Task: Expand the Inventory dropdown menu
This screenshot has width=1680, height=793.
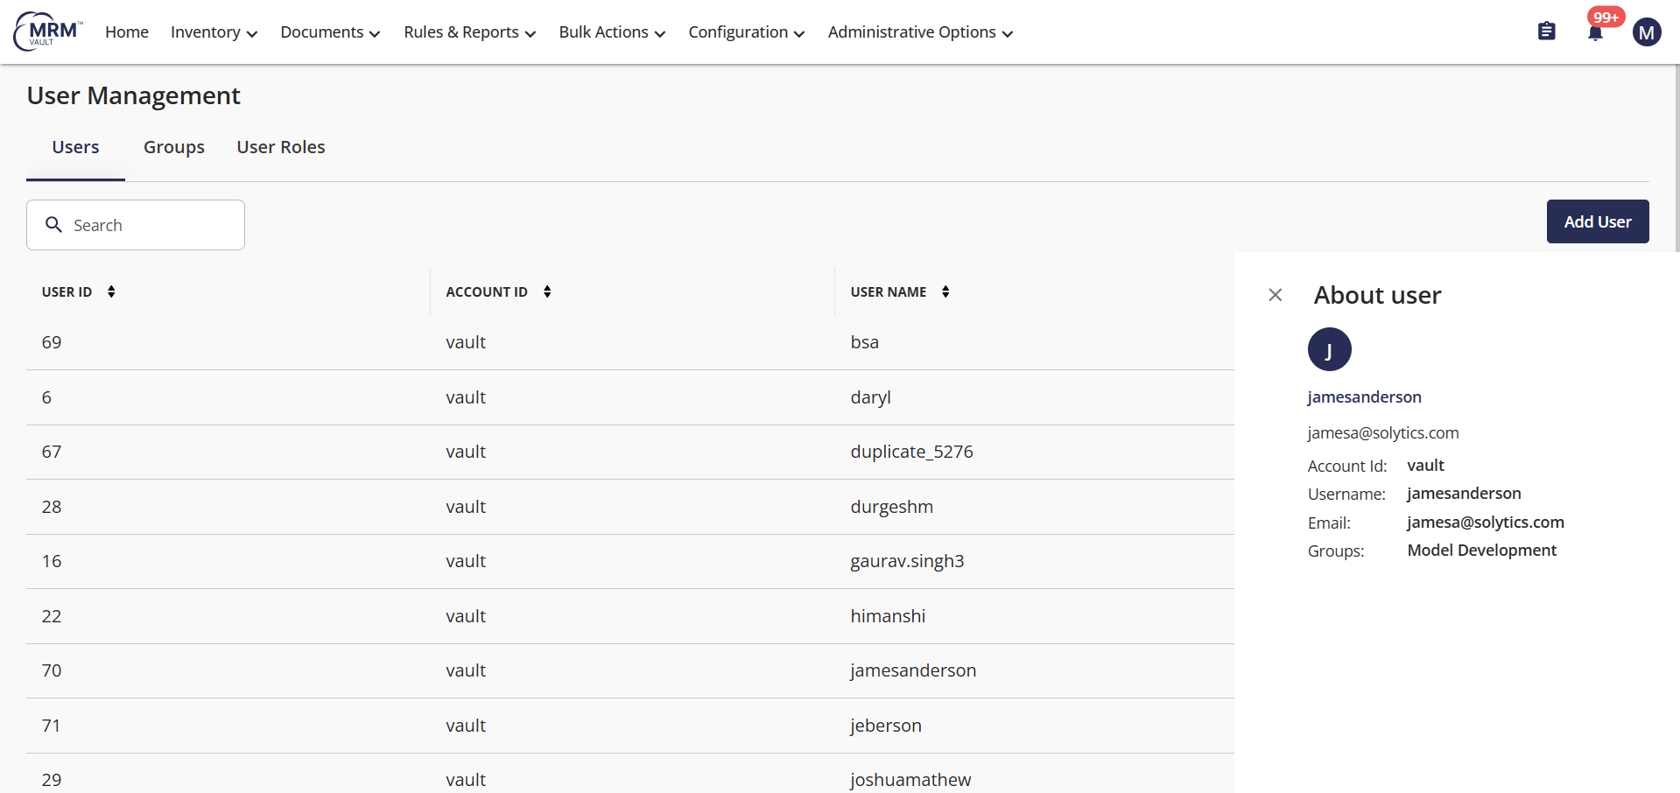Action: coord(214,32)
